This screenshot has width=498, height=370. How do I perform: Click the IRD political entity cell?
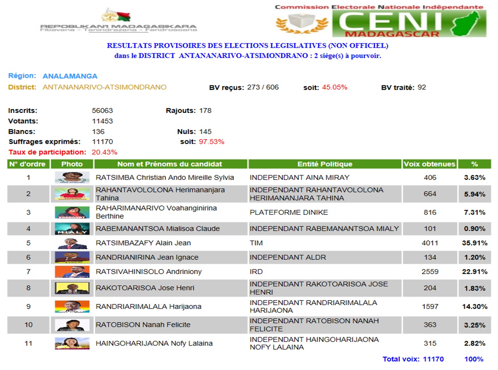tap(256, 271)
